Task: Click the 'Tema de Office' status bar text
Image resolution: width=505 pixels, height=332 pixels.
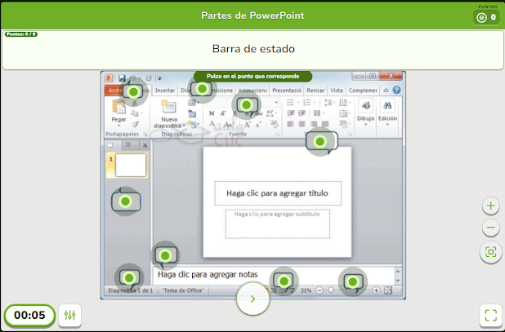Action: (x=183, y=290)
